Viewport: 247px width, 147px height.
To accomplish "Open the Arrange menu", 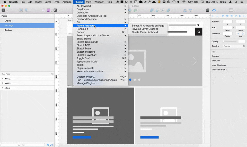I will coord(67,2).
